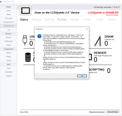Open Whats New in the sidebar
This screenshot has width=122, height=116.
click(9, 72)
